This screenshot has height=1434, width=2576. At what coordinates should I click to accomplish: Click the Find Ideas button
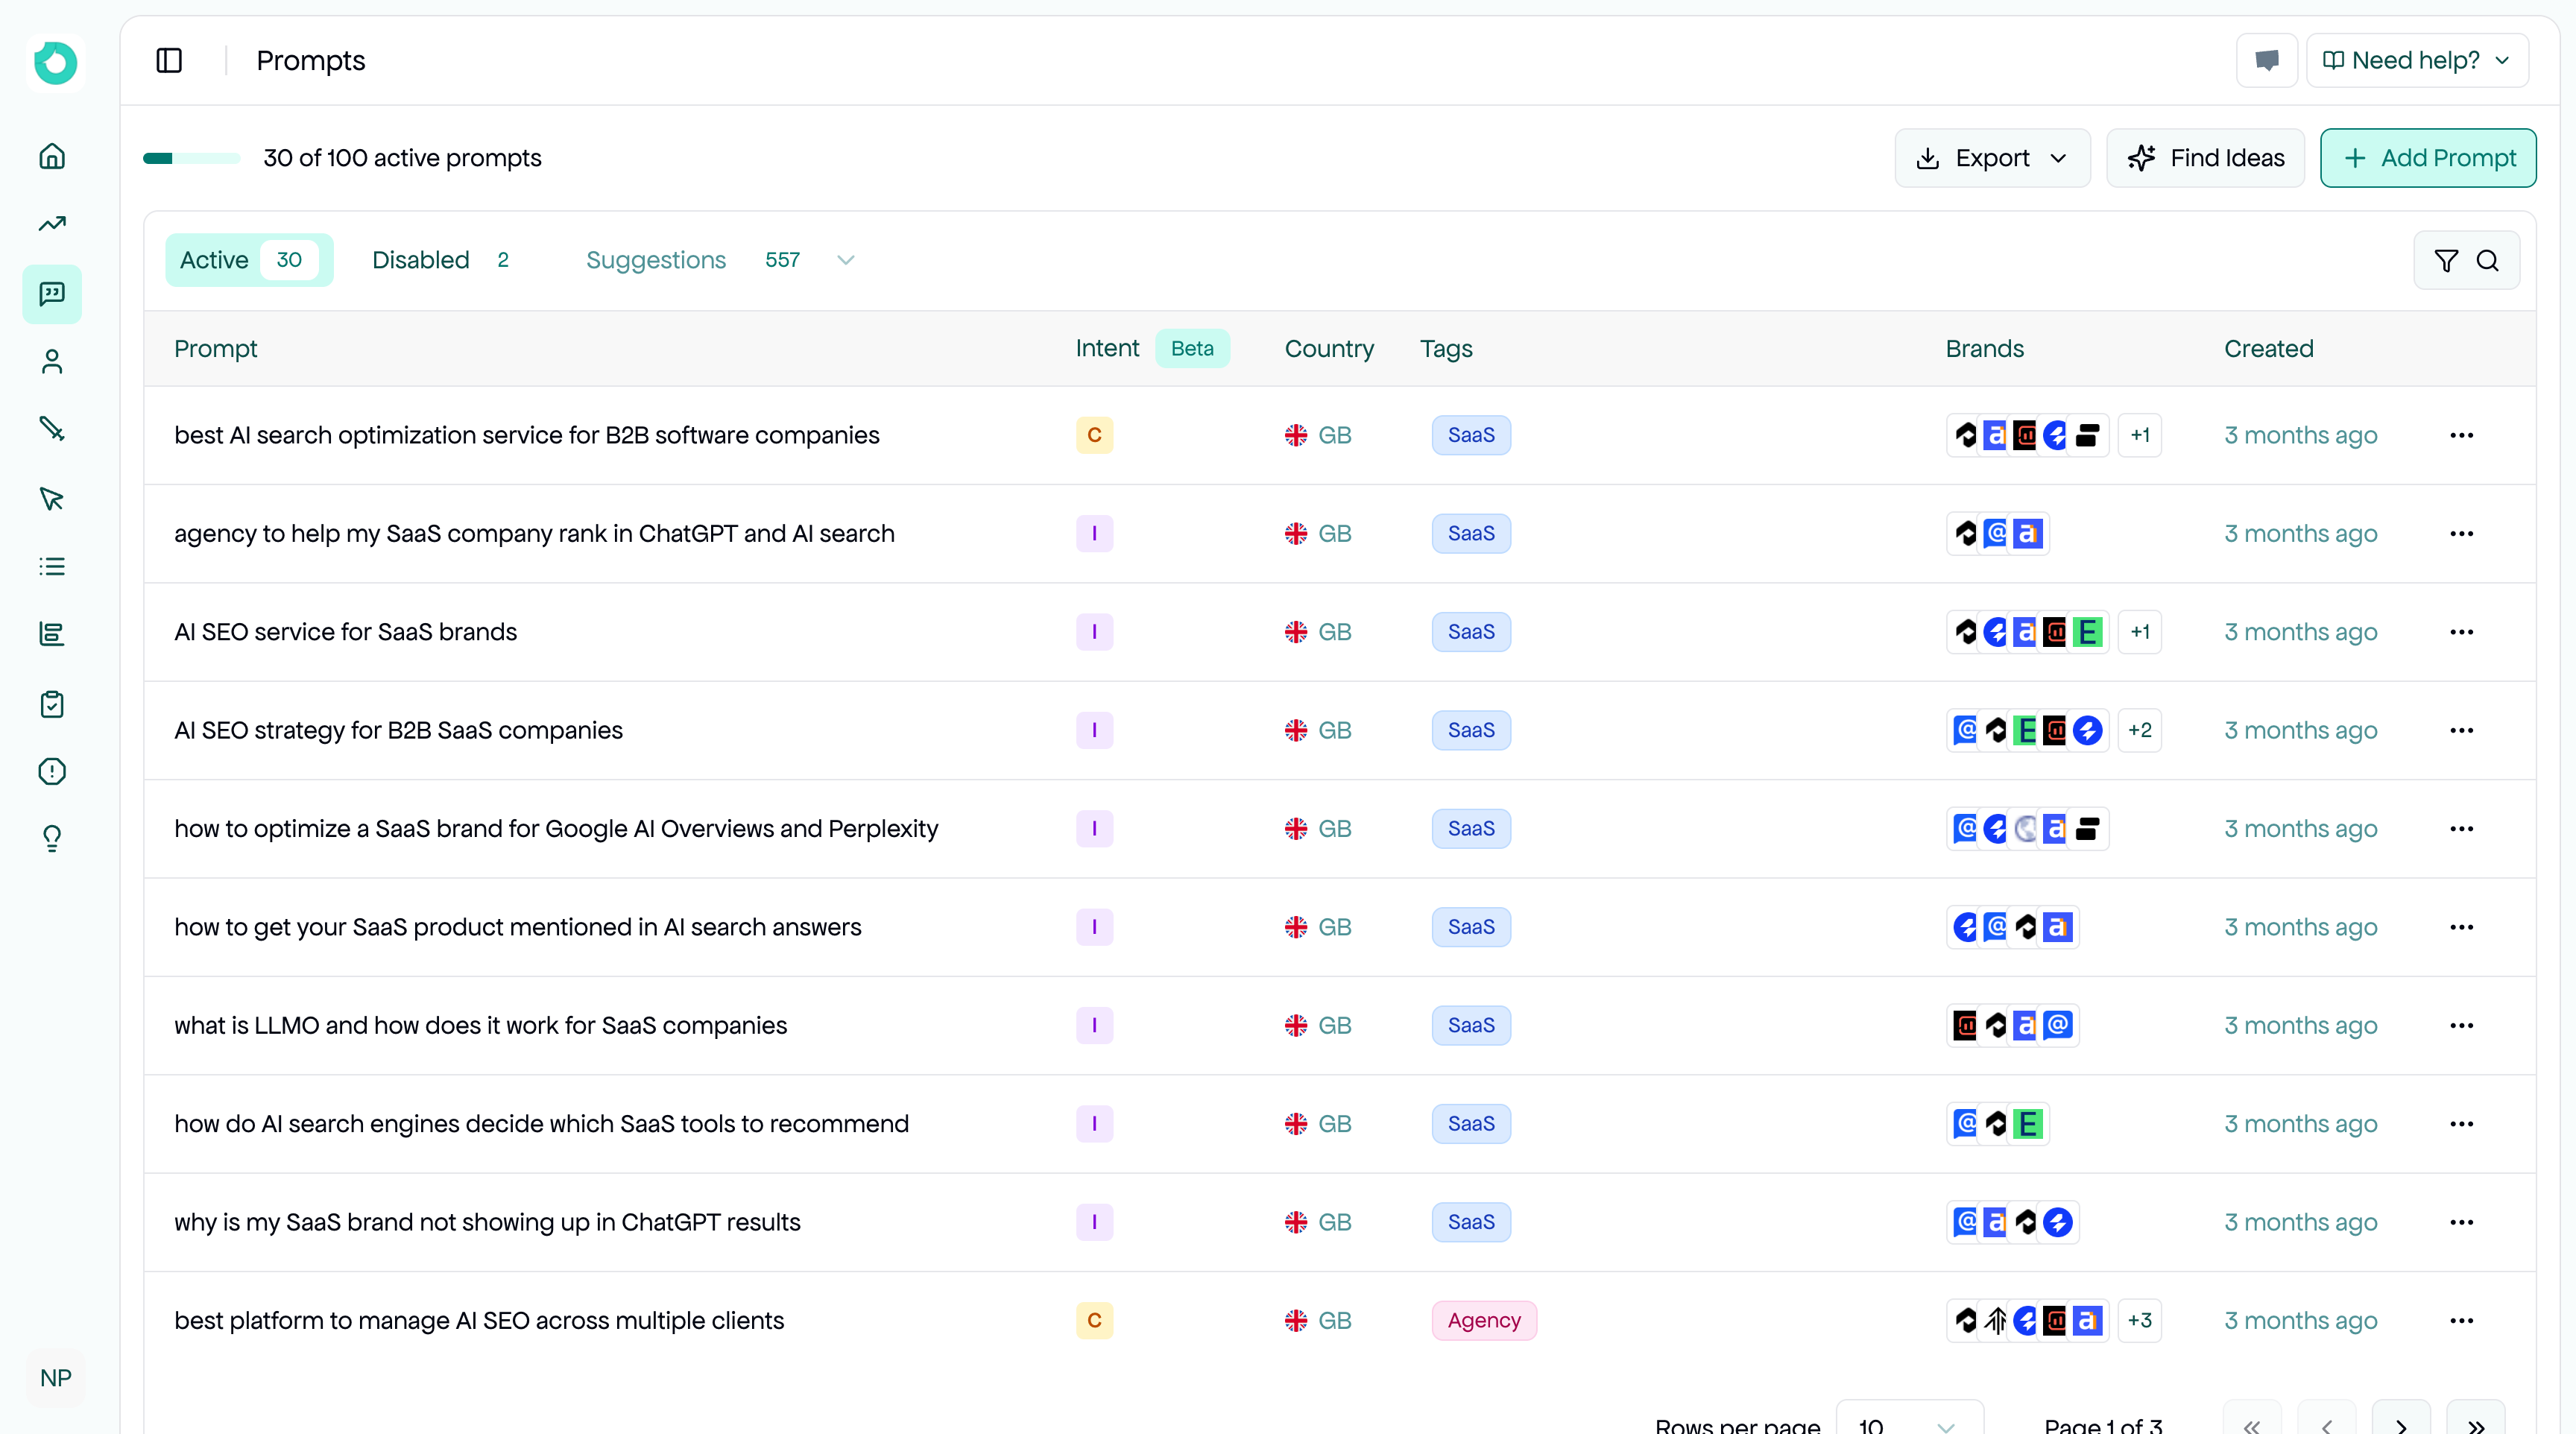pos(2205,158)
